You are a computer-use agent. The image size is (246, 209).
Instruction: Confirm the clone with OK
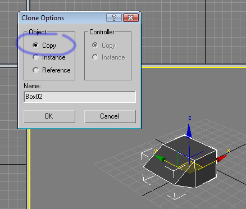click(x=49, y=116)
